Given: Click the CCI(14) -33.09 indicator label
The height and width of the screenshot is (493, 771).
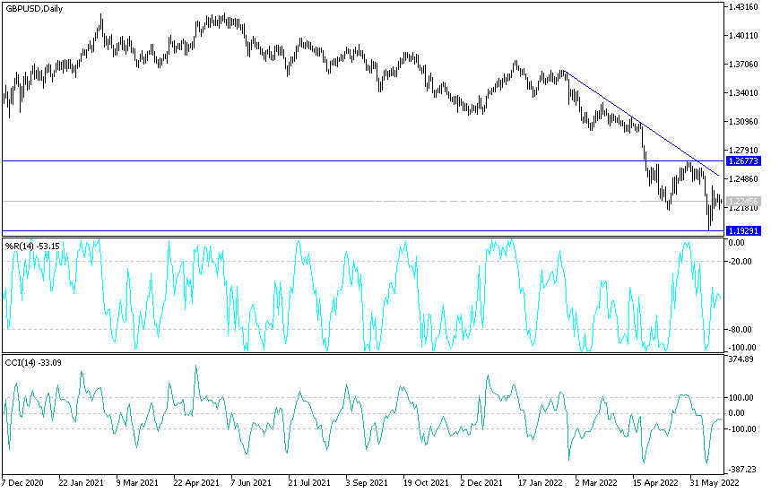Looking at the screenshot, I should 33,363.
